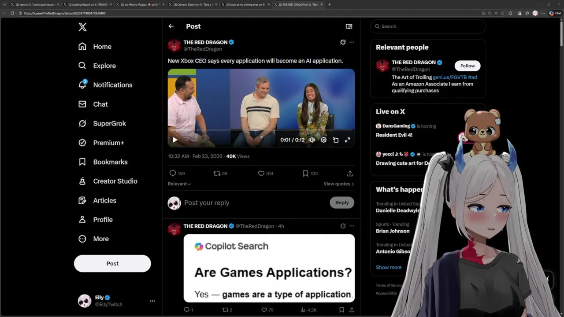564x317 pixels.
Task: Toggle picture-in-picture for the video
Action: coord(335,140)
